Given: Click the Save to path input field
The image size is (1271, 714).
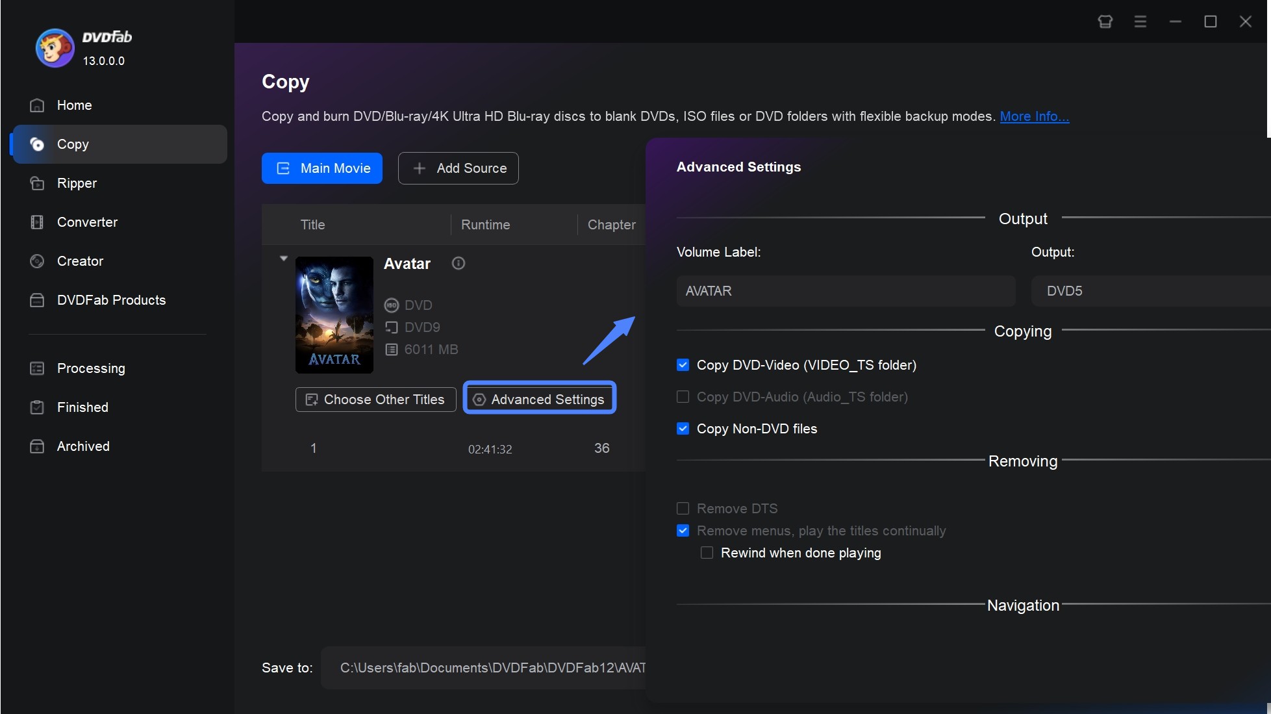Looking at the screenshot, I should click(490, 668).
